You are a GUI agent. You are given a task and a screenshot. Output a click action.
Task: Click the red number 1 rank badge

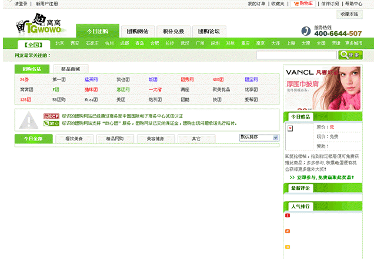[x=288, y=216]
